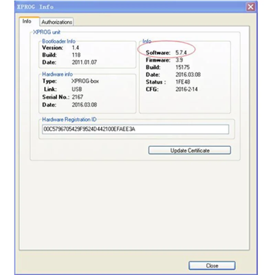
Task: Click the Status value 1FE48
Action: pos(183,82)
